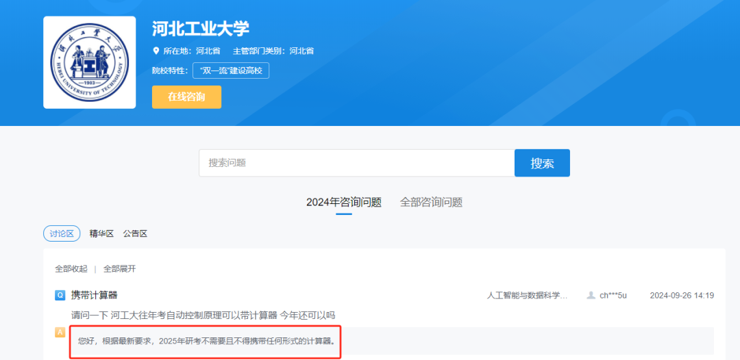Click the 搜索 search button

[x=542, y=163]
